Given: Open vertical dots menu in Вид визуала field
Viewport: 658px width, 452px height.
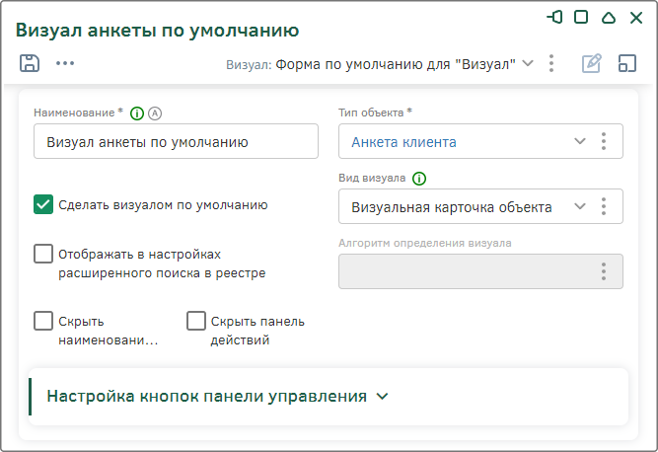Looking at the screenshot, I should (x=604, y=206).
